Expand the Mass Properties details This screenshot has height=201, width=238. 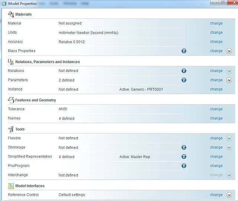pyautogui.click(x=229, y=51)
